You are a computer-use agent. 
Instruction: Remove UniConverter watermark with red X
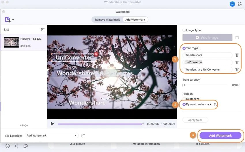(96, 54)
